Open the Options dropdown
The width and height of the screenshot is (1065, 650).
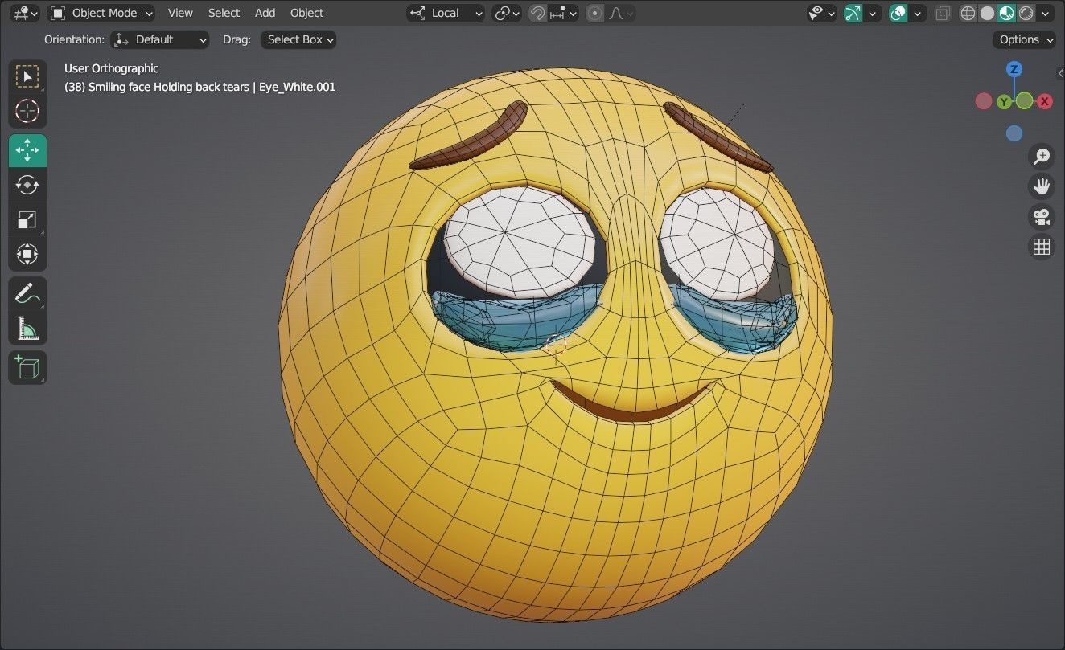1024,39
